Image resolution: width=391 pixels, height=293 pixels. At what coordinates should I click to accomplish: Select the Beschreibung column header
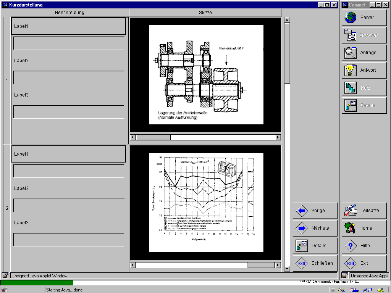click(x=69, y=13)
